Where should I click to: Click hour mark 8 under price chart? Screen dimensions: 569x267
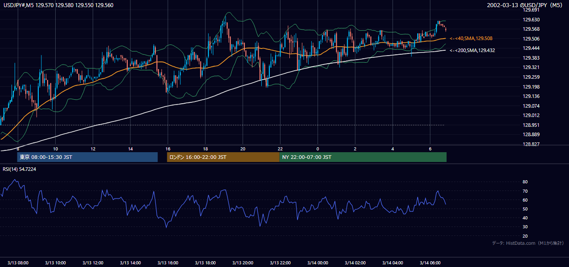click(18, 149)
